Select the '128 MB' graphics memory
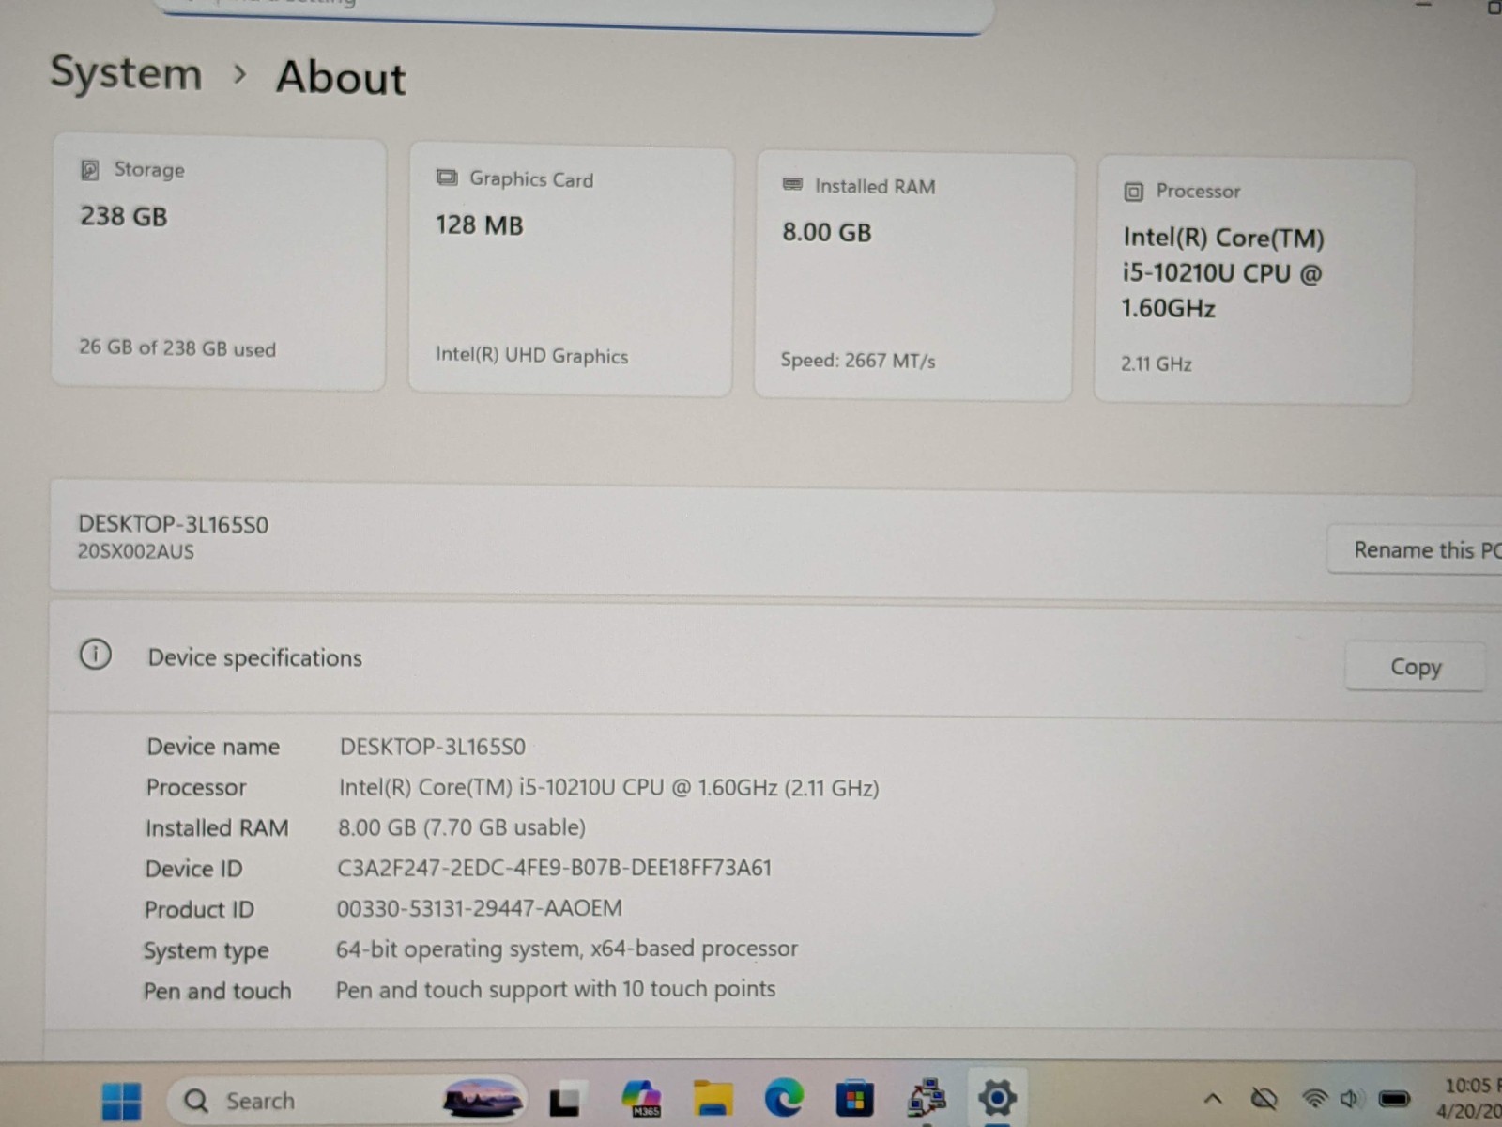 (479, 224)
